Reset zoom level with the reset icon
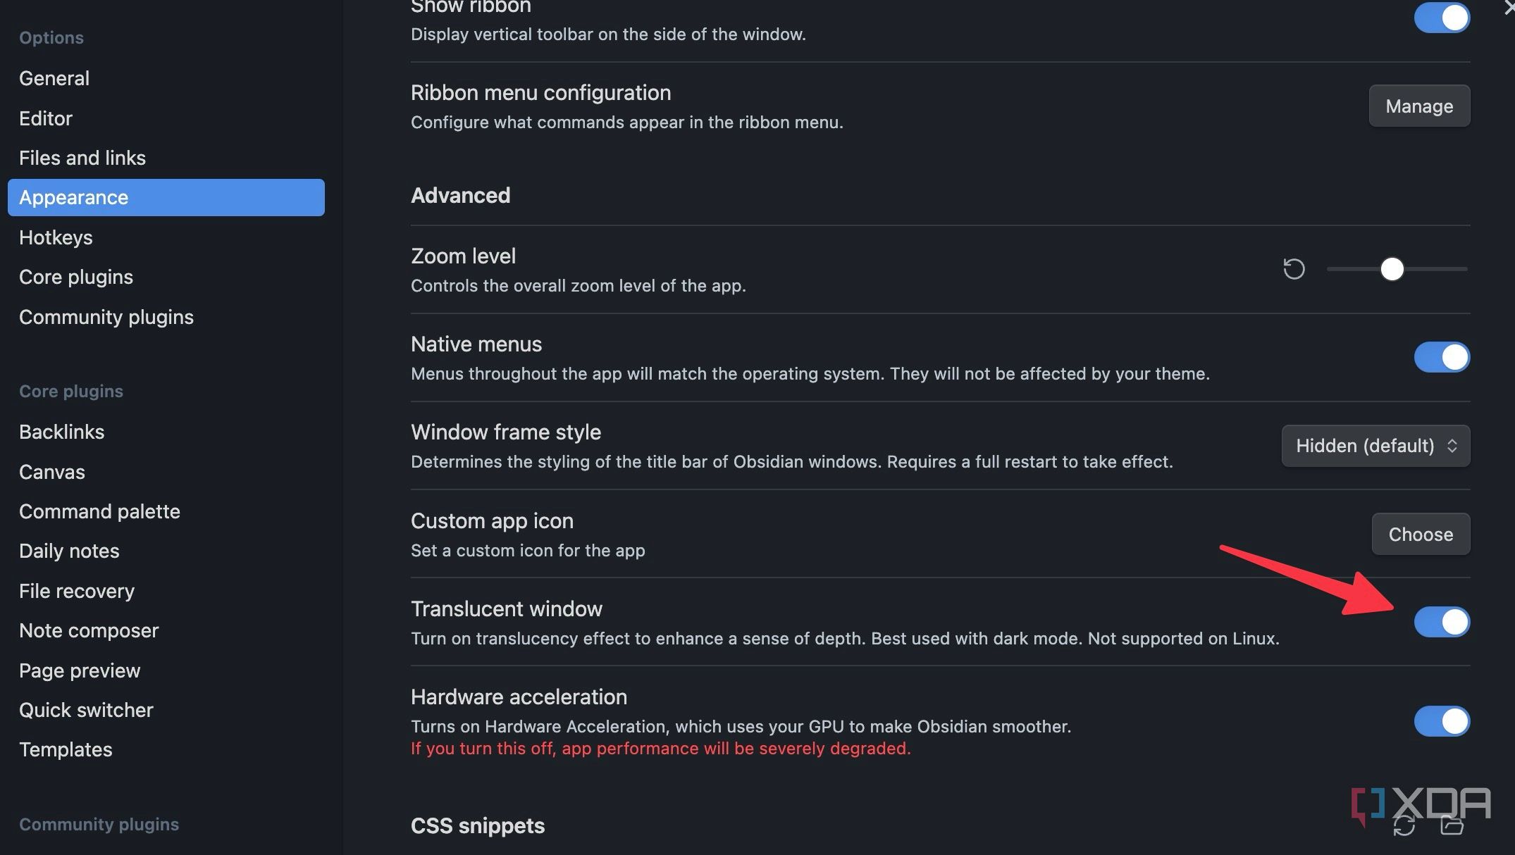The height and width of the screenshot is (855, 1515). [x=1293, y=269]
